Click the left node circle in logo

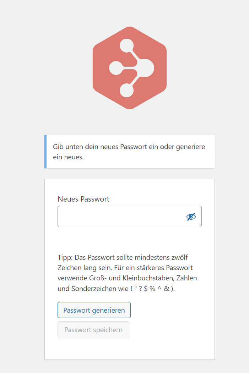(x=116, y=68)
